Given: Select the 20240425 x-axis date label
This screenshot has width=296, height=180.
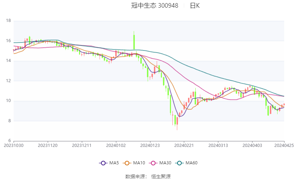Looking at the screenshot, I should (x=284, y=146).
